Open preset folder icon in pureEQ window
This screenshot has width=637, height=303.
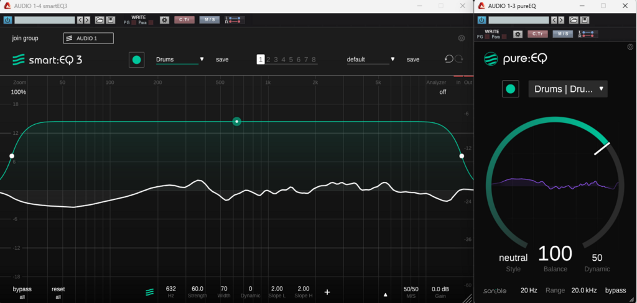[x=574, y=20]
